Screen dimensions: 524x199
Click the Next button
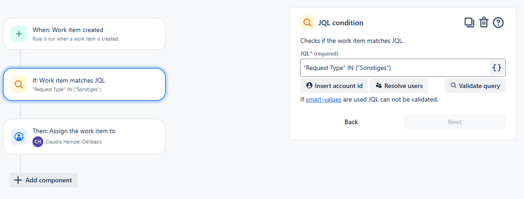(455, 122)
